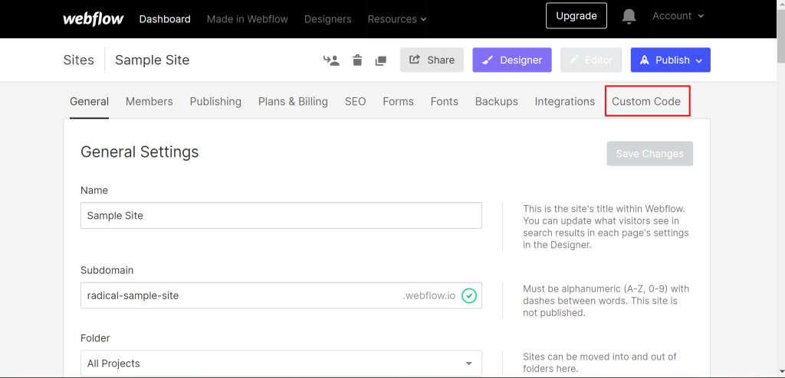
Task: Open Designers in top navigation
Action: tap(328, 19)
